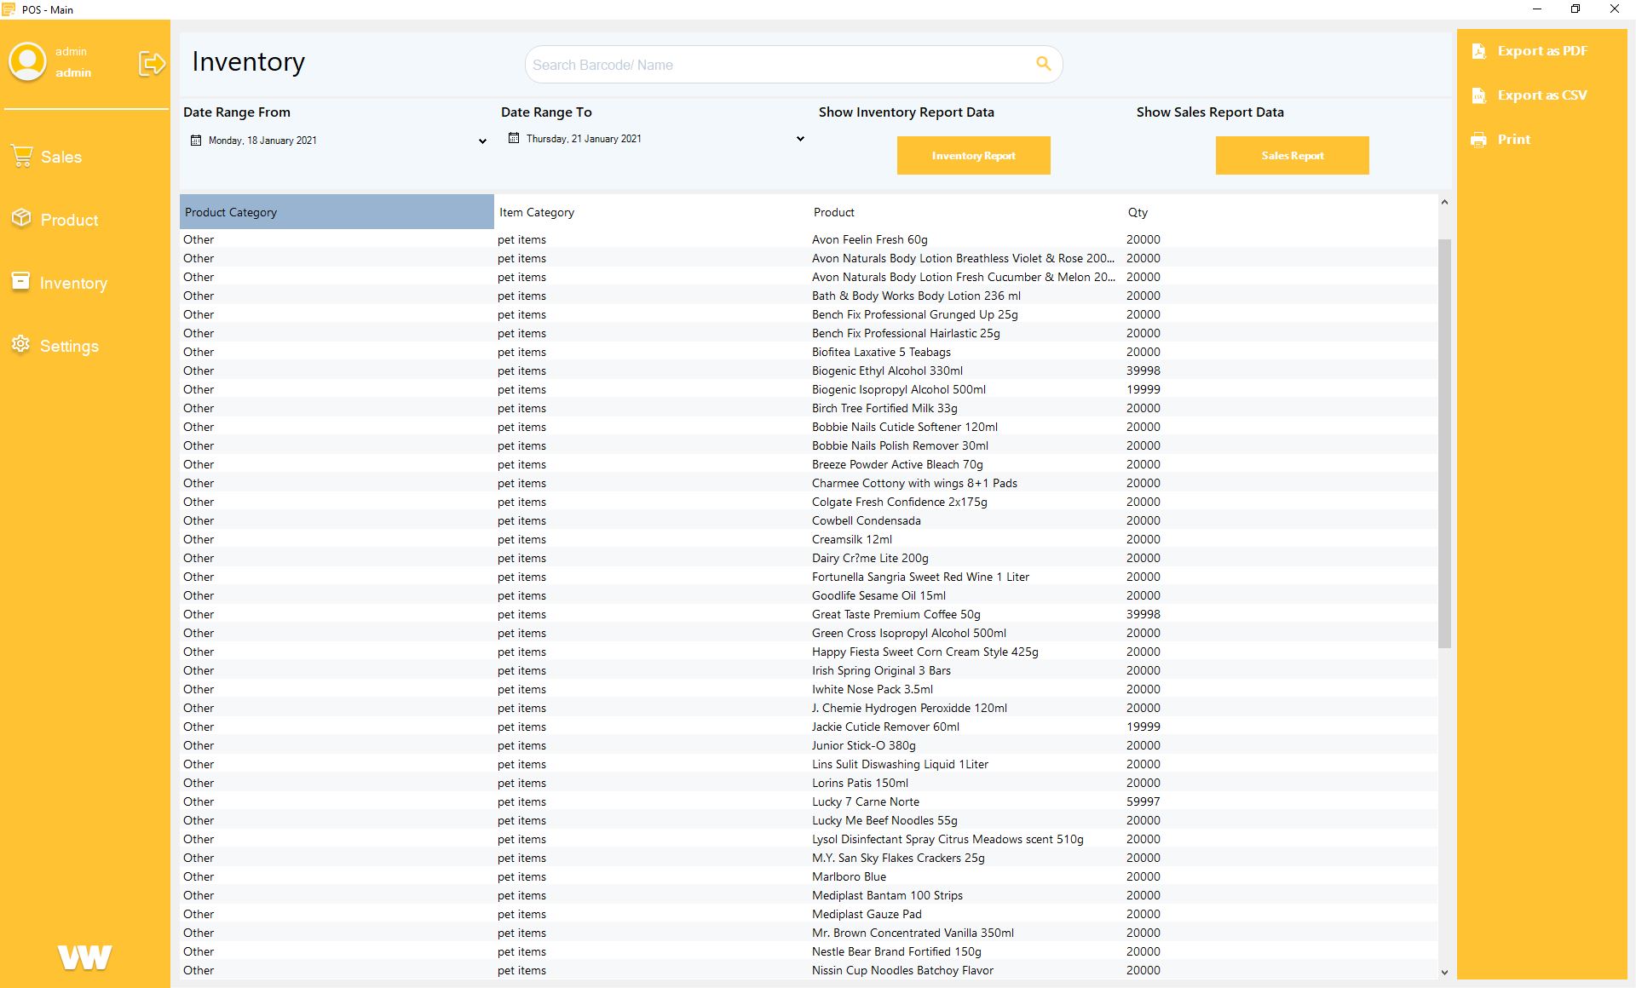
Task: Open the Inventory sidebar menu
Action: [x=72, y=283]
